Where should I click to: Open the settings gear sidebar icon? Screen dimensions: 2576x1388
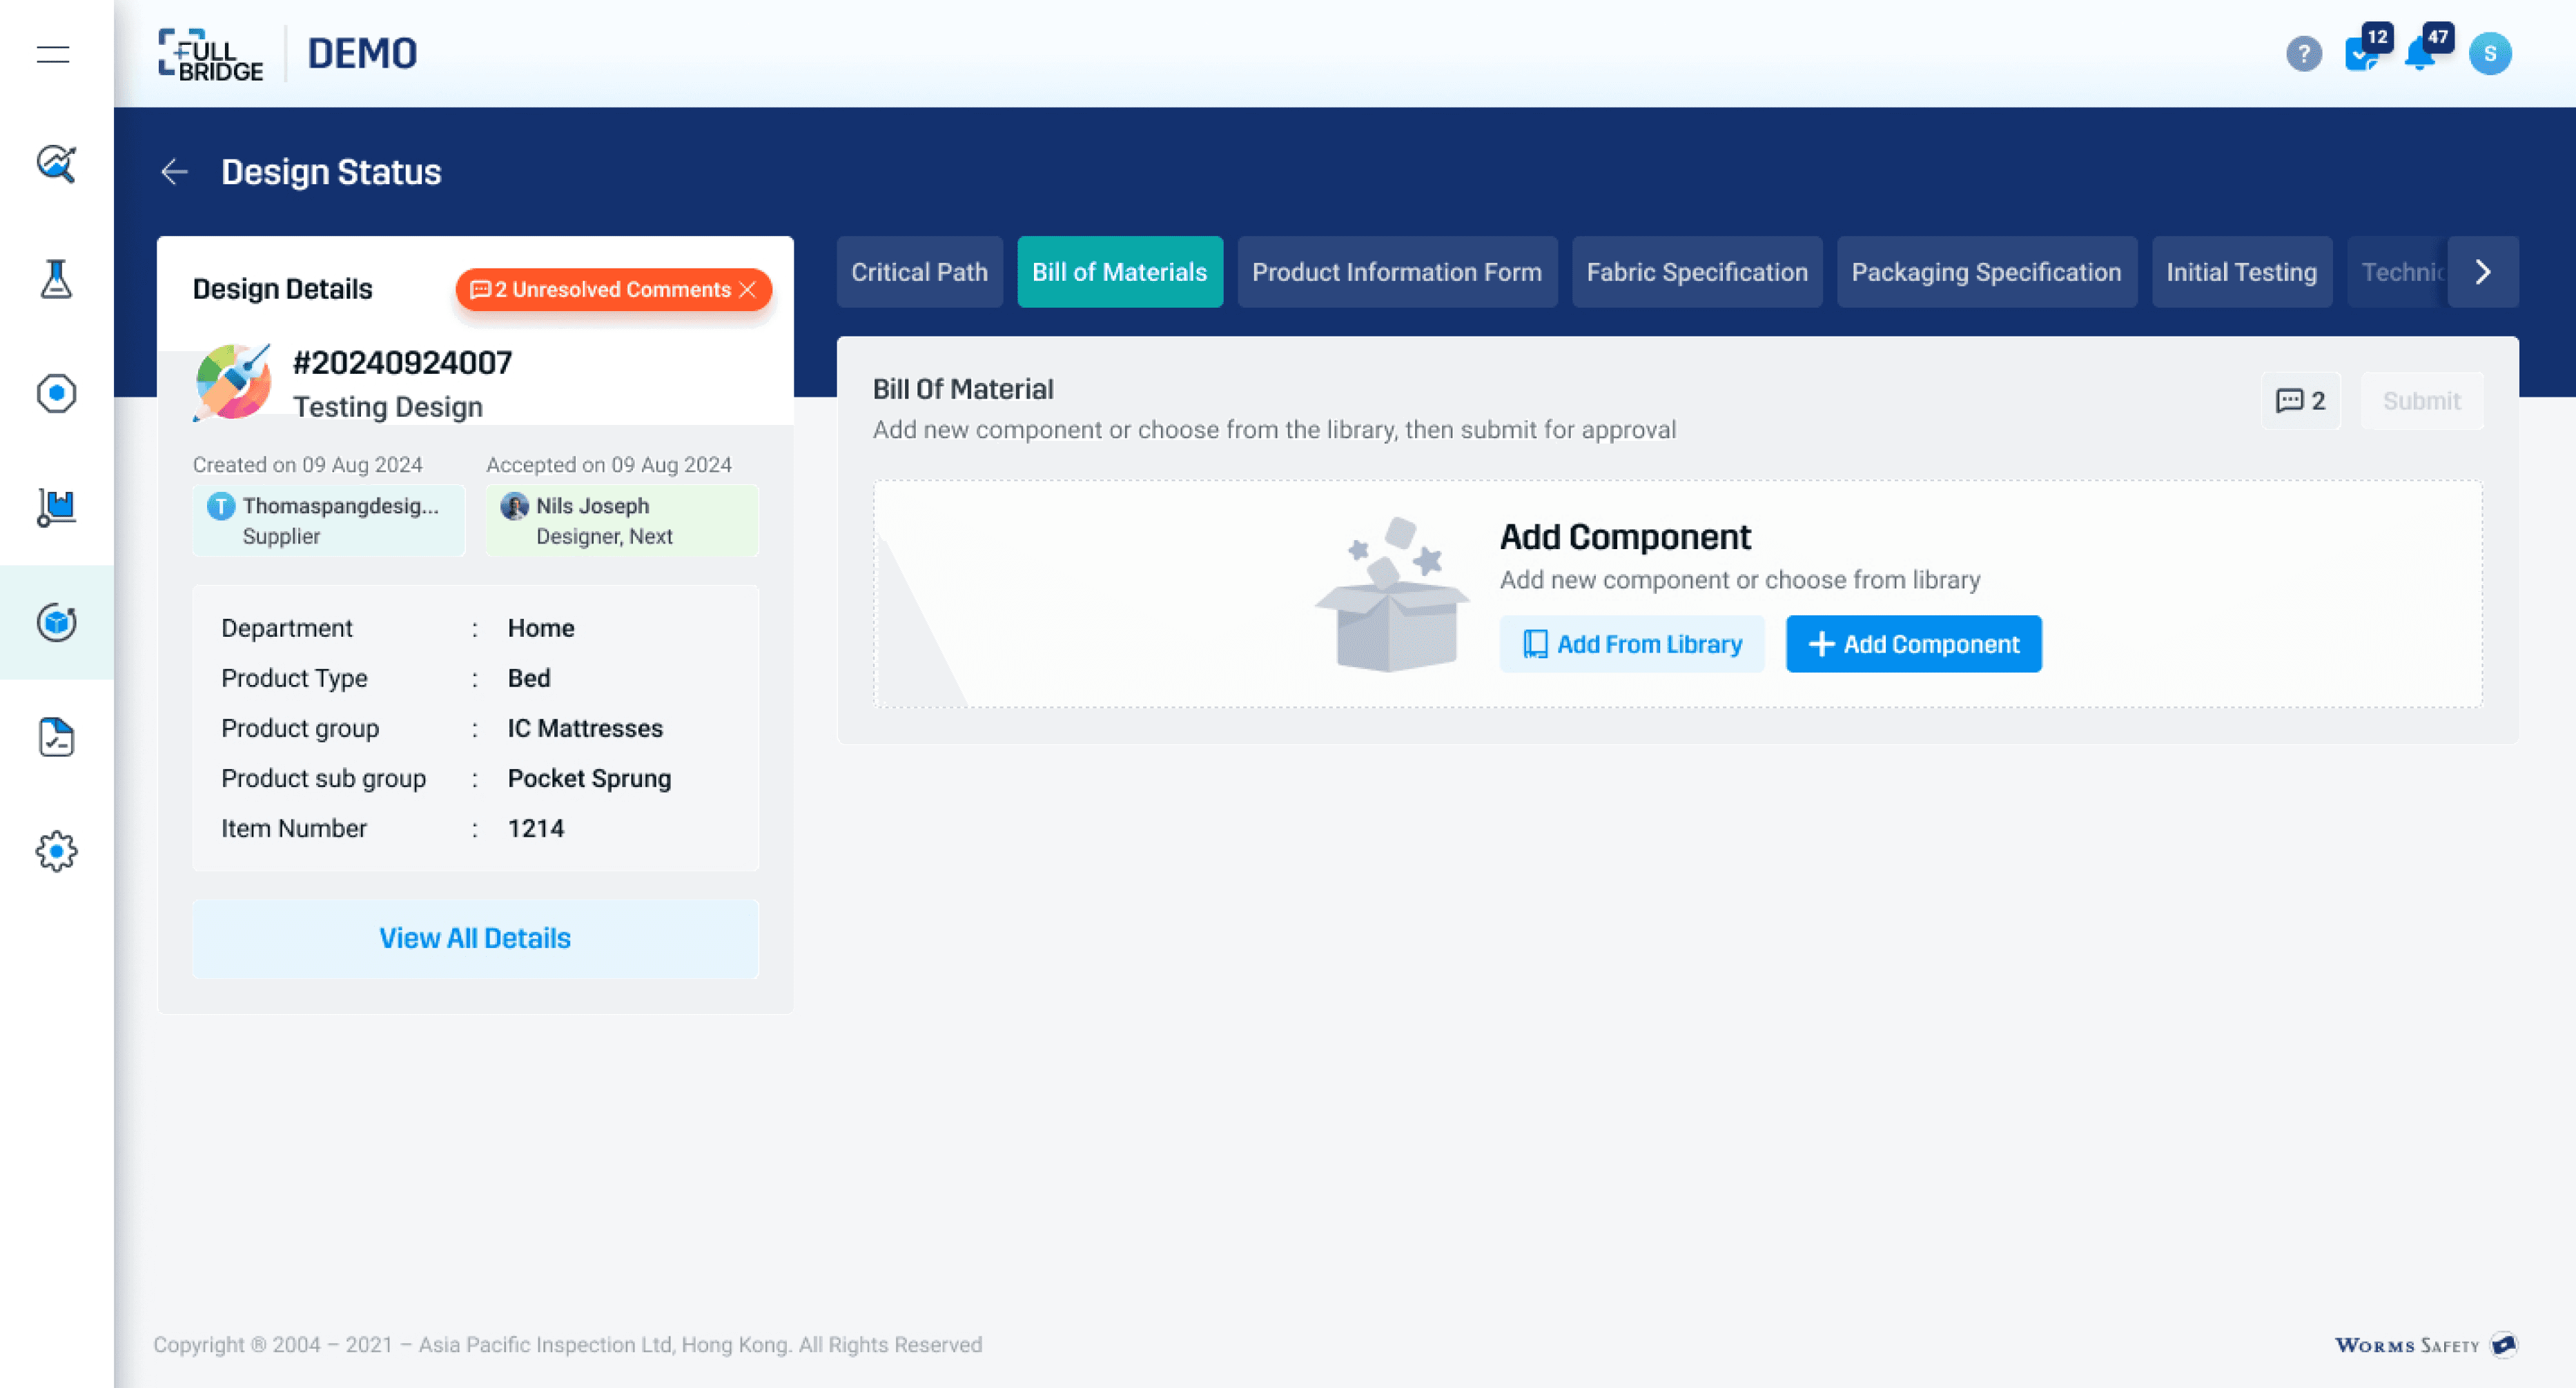click(56, 851)
